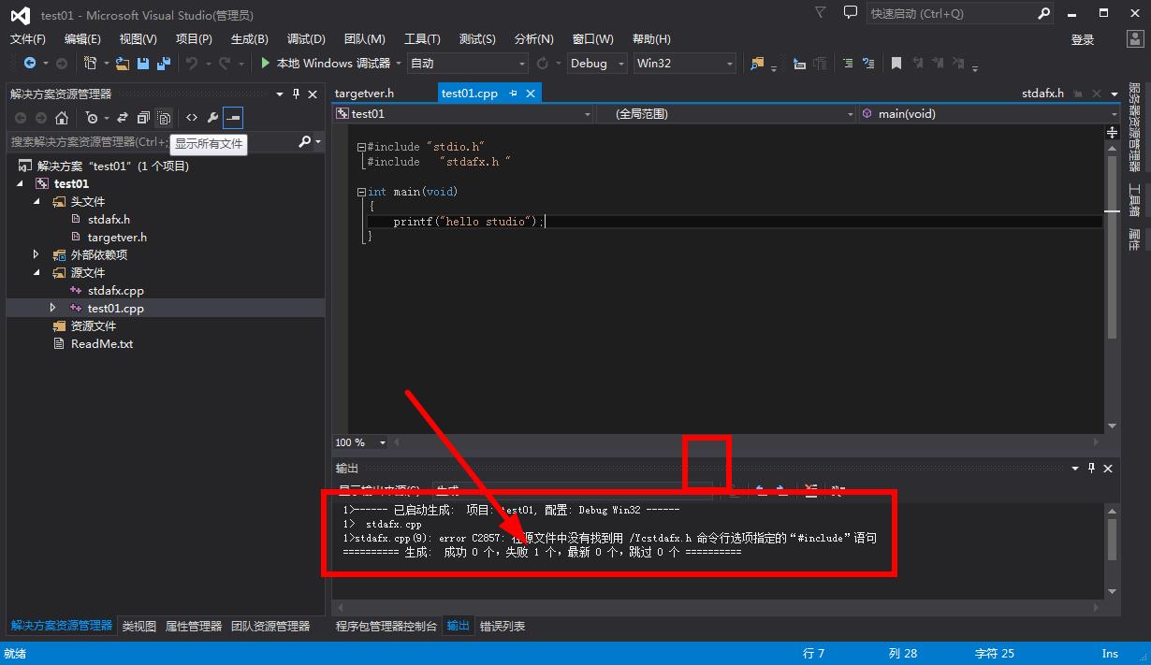Screen dimensions: 1151x665
Task: Click the Collapse All icon in Solution Explorer
Action: [x=144, y=118]
